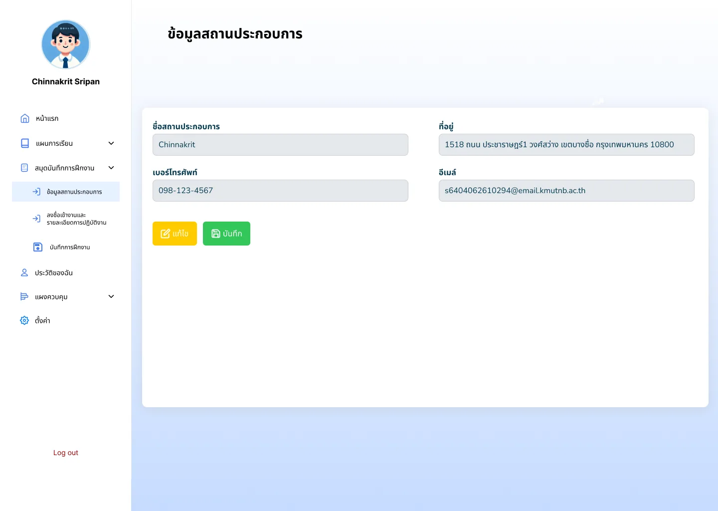Click the green บันทึก save button

(226, 234)
